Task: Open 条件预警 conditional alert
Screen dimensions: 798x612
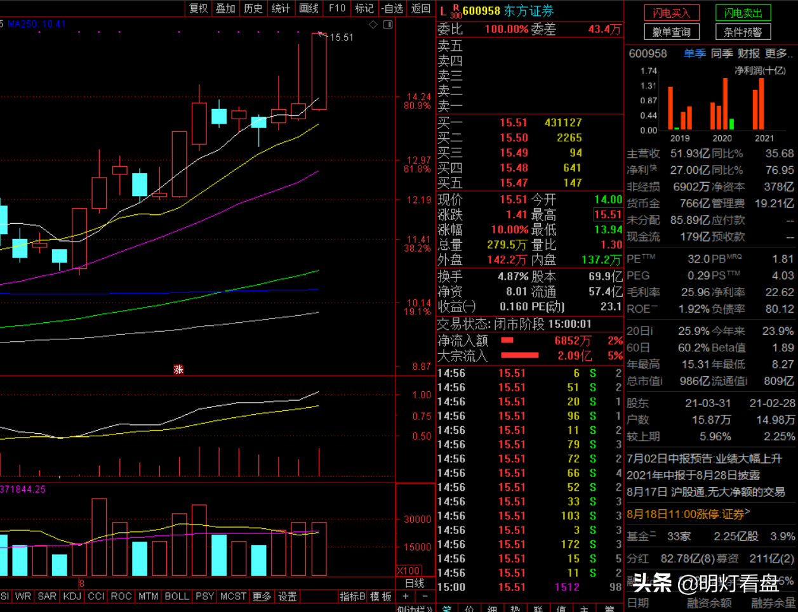Action: coord(743,32)
